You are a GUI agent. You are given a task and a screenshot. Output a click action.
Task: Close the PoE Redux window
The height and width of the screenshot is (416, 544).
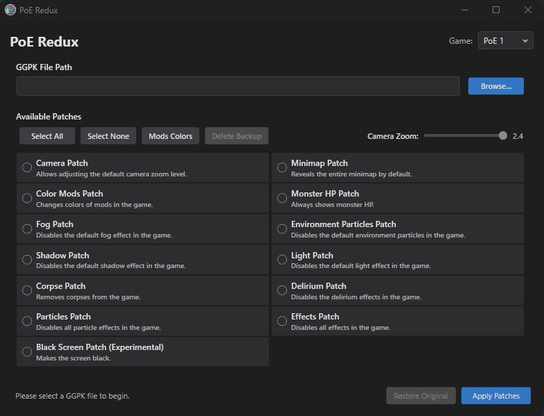tap(528, 10)
